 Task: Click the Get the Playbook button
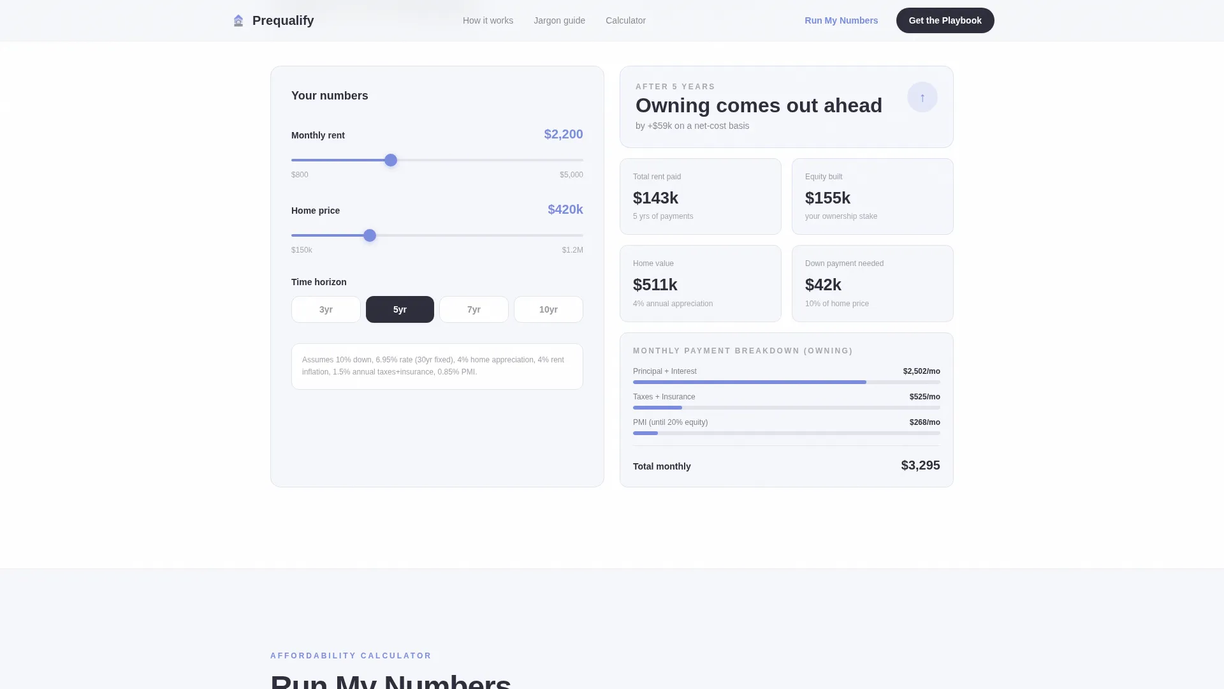(945, 20)
